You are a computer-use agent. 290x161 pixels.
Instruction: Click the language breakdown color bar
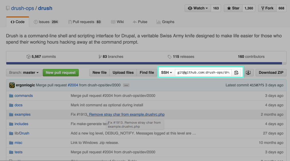coord(146,63)
